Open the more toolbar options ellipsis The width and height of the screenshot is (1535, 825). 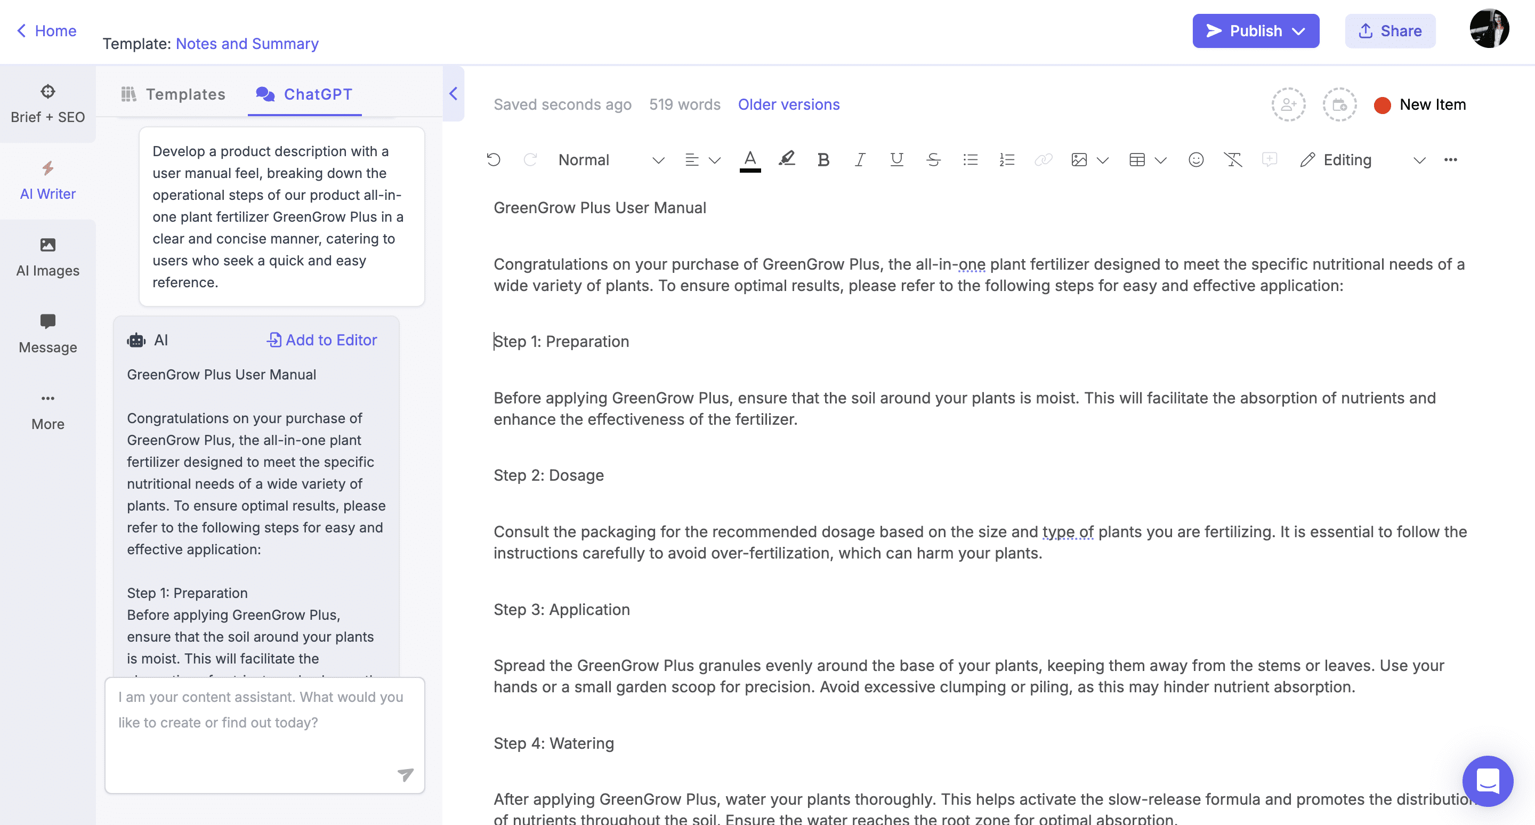tap(1450, 160)
